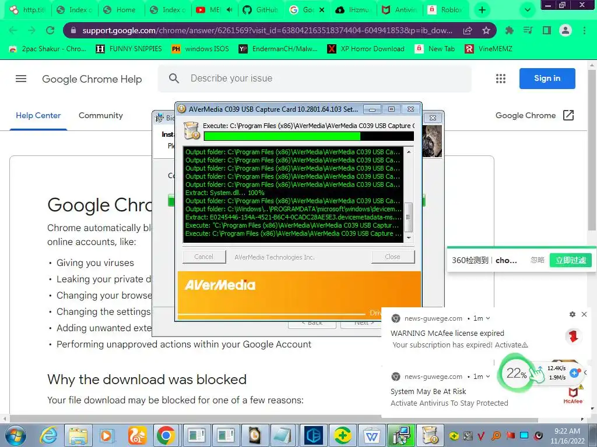Viewport: 597px width, 447px height.
Task: Open the 2pac Shakur bookmark
Action: point(48,49)
